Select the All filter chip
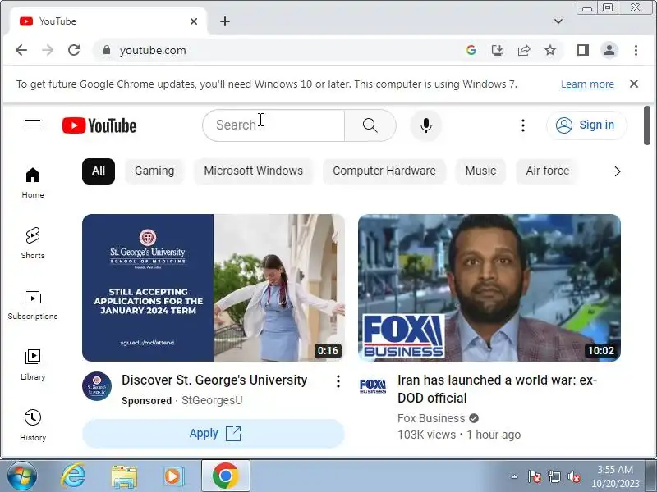Screen dimensions: 657x492 pyautogui.click(x=99, y=171)
